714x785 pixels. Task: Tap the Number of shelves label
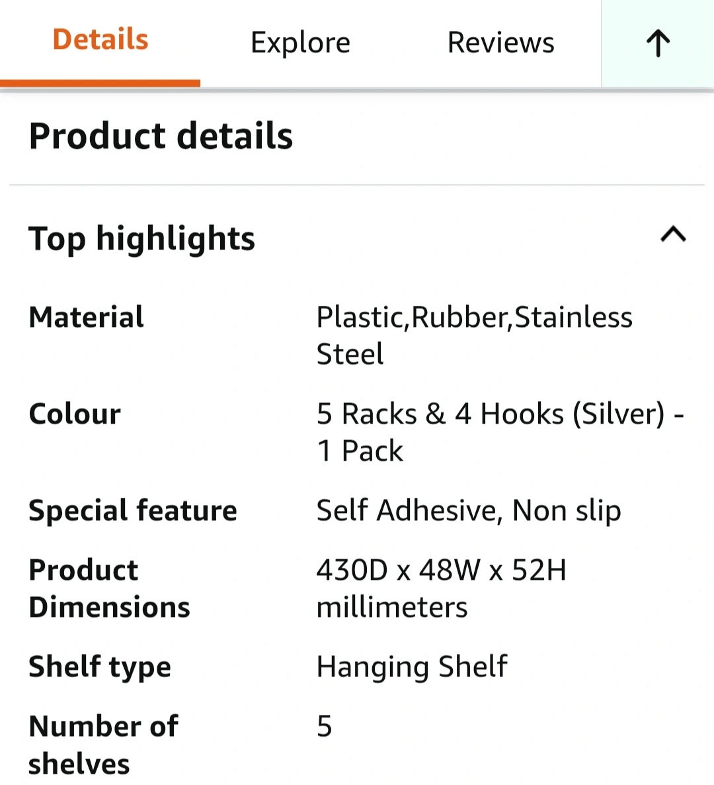103,744
